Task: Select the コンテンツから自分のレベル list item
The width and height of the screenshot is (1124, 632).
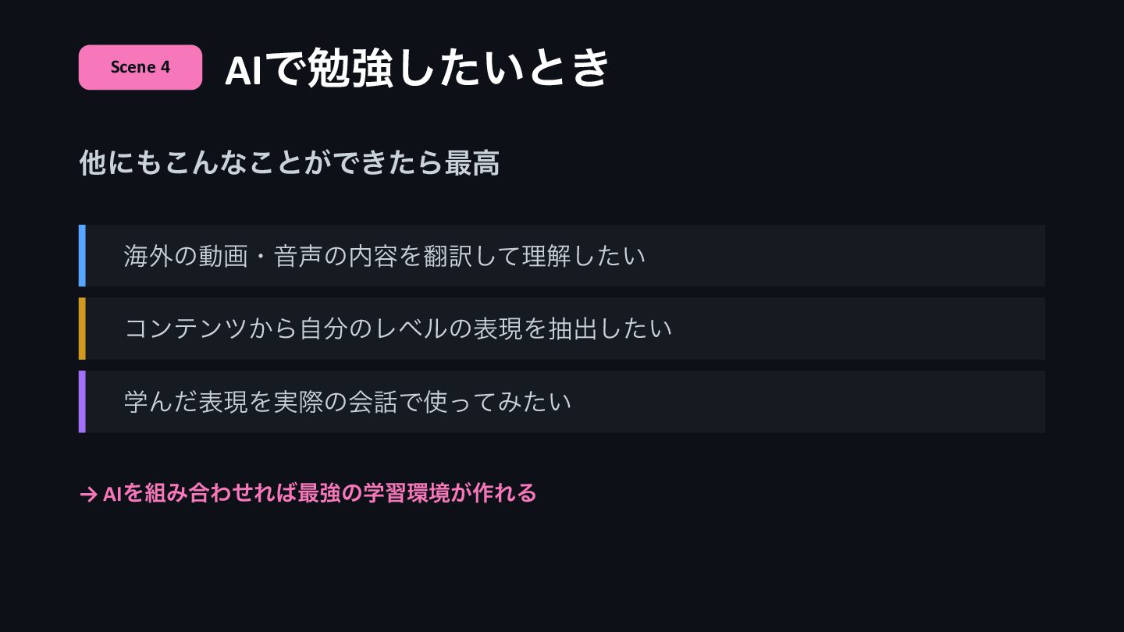Action: pyautogui.click(x=562, y=328)
